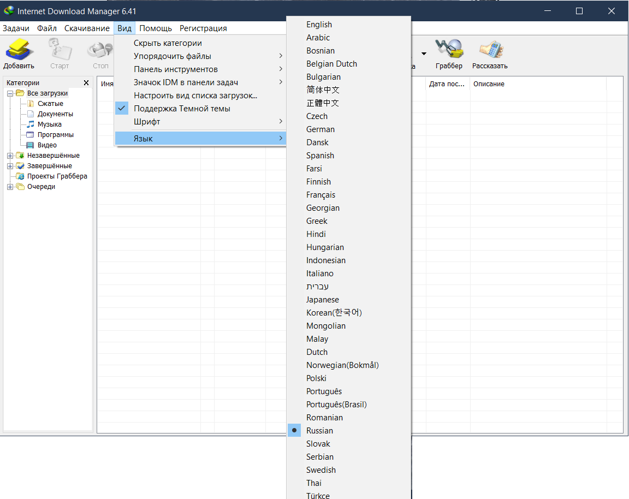
Task: Select Bosnian language
Action: 349,51
